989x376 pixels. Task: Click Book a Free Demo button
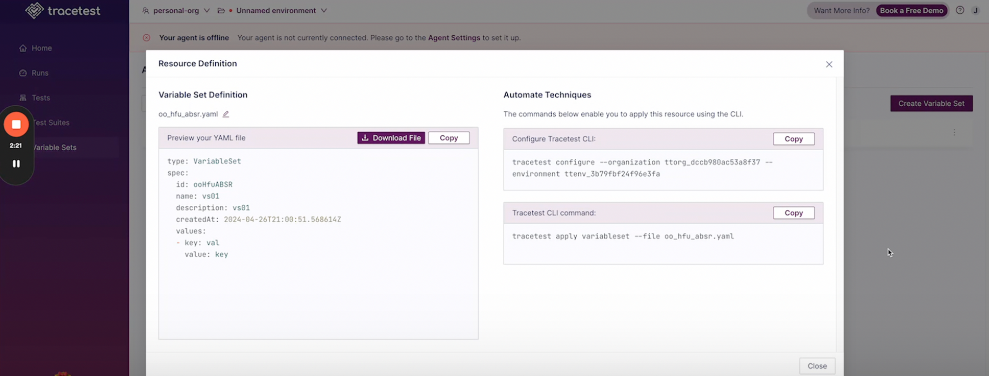(x=911, y=11)
